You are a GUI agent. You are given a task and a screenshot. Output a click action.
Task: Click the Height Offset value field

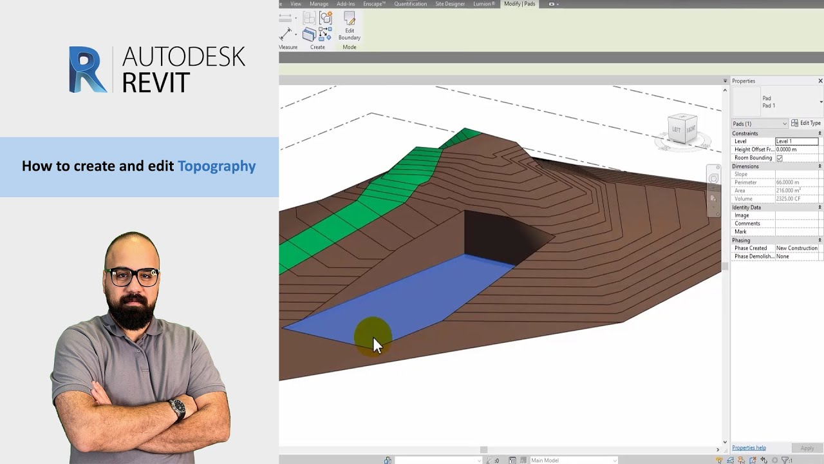(x=797, y=150)
